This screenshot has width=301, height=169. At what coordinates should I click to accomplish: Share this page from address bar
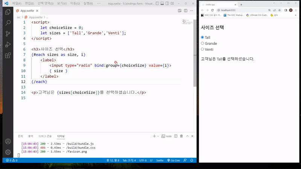(275, 10)
